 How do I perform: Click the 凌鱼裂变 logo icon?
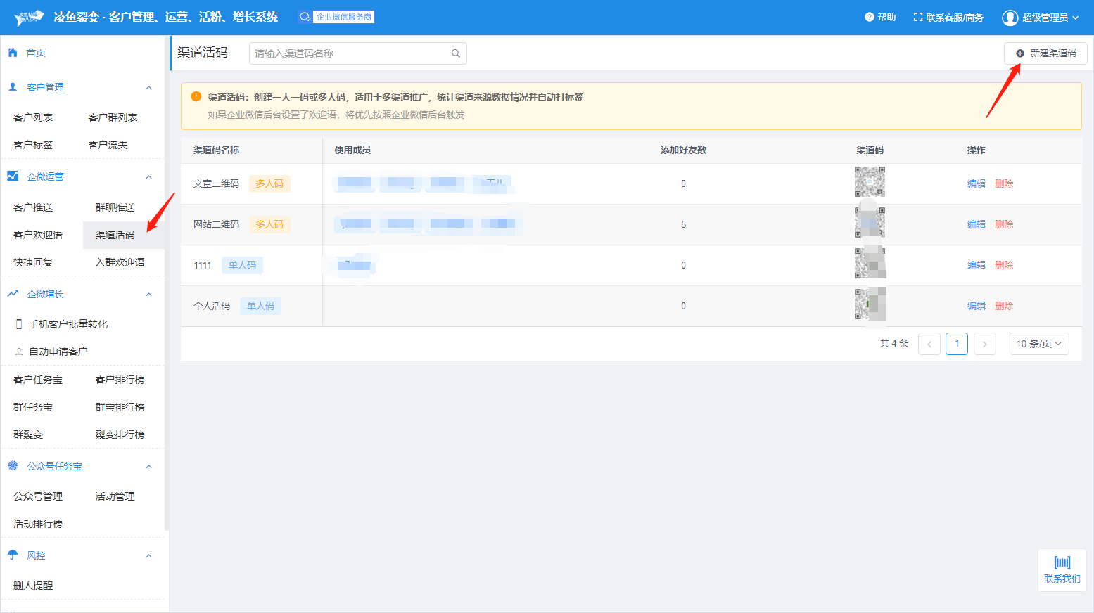pyautogui.click(x=29, y=18)
